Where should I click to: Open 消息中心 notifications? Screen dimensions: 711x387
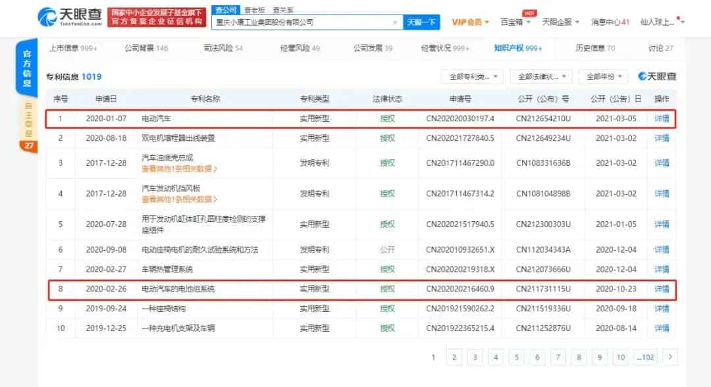click(x=610, y=22)
